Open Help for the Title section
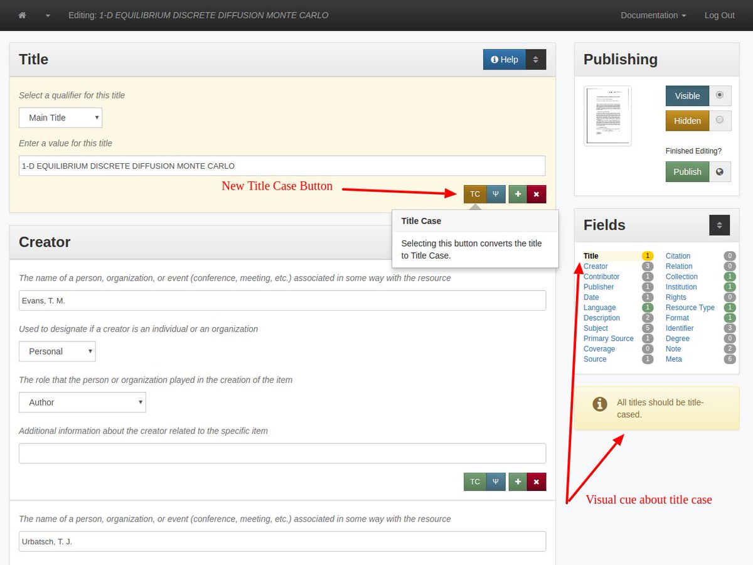Screen dimensions: 753x565 [x=505, y=60]
